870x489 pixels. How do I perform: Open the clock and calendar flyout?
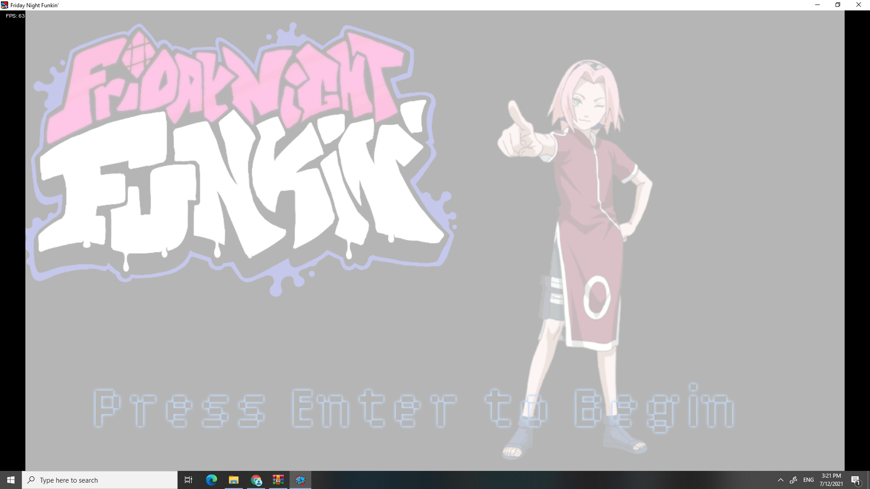[x=831, y=479]
